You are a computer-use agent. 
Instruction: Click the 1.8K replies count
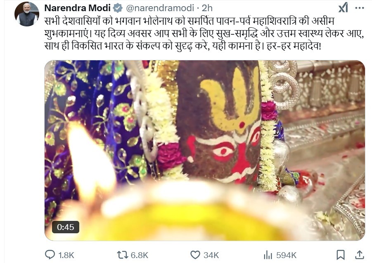(66, 255)
